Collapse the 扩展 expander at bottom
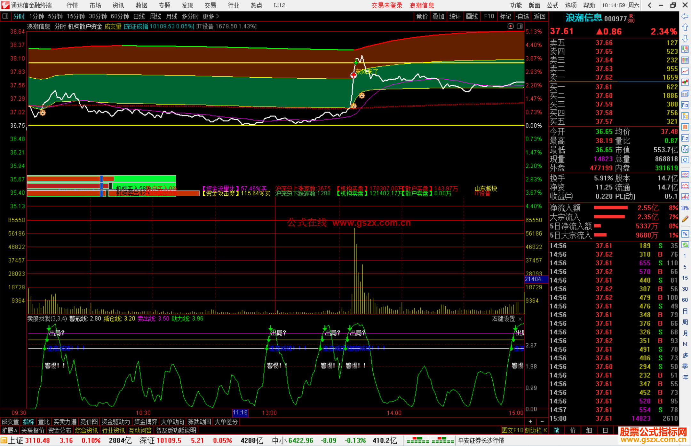The image size is (691, 446). coord(9,430)
